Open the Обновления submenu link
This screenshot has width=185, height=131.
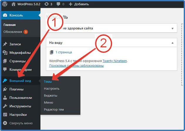coord(13,32)
